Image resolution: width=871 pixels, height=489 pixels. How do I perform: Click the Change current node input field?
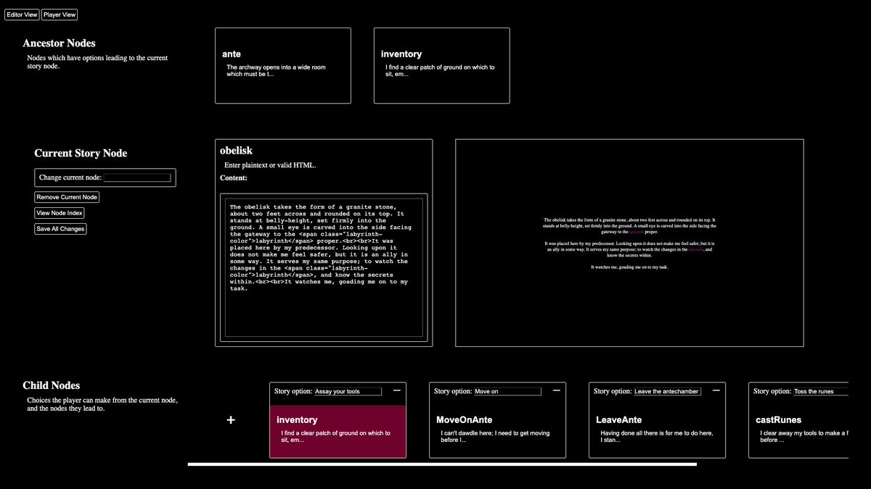(137, 177)
